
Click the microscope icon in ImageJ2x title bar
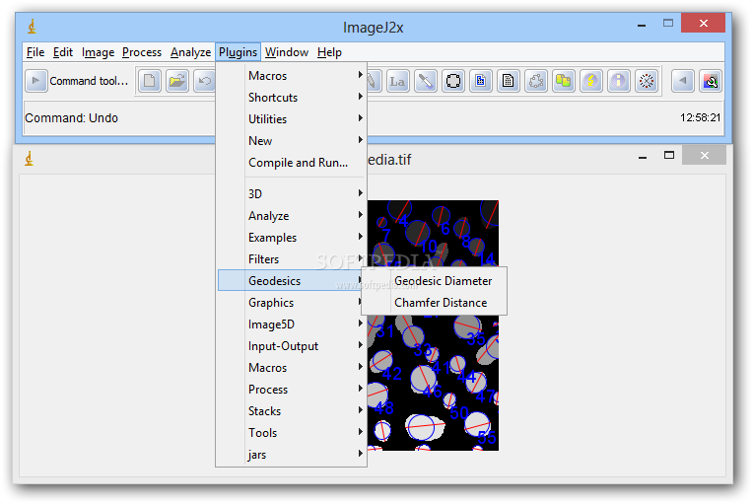click(x=32, y=27)
